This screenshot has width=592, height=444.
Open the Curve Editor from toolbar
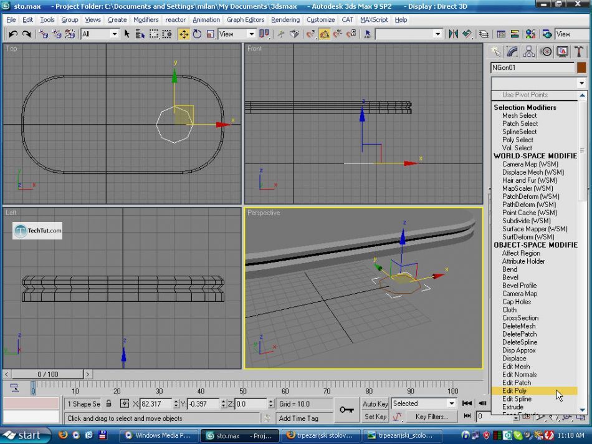click(x=501, y=34)
